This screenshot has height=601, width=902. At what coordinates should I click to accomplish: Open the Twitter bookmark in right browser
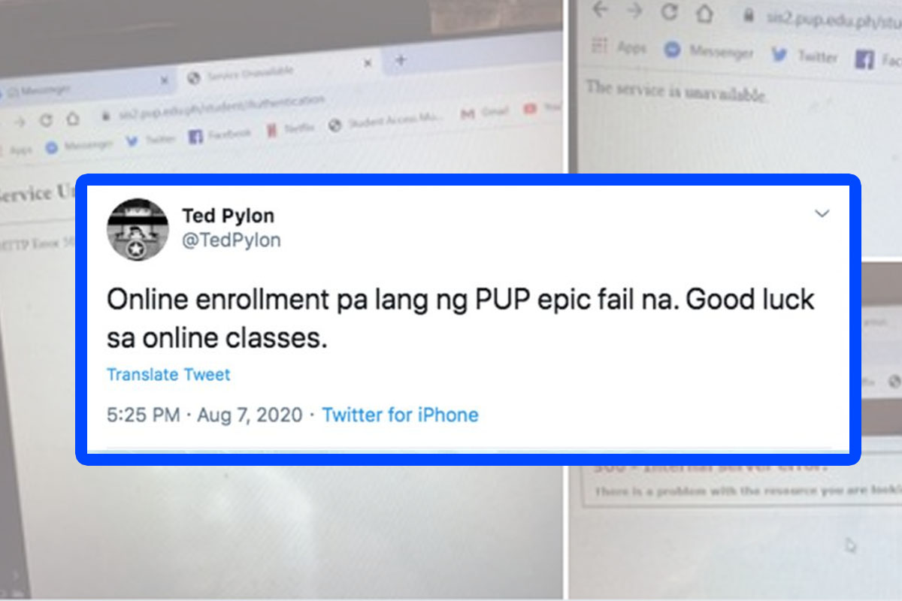804,56
